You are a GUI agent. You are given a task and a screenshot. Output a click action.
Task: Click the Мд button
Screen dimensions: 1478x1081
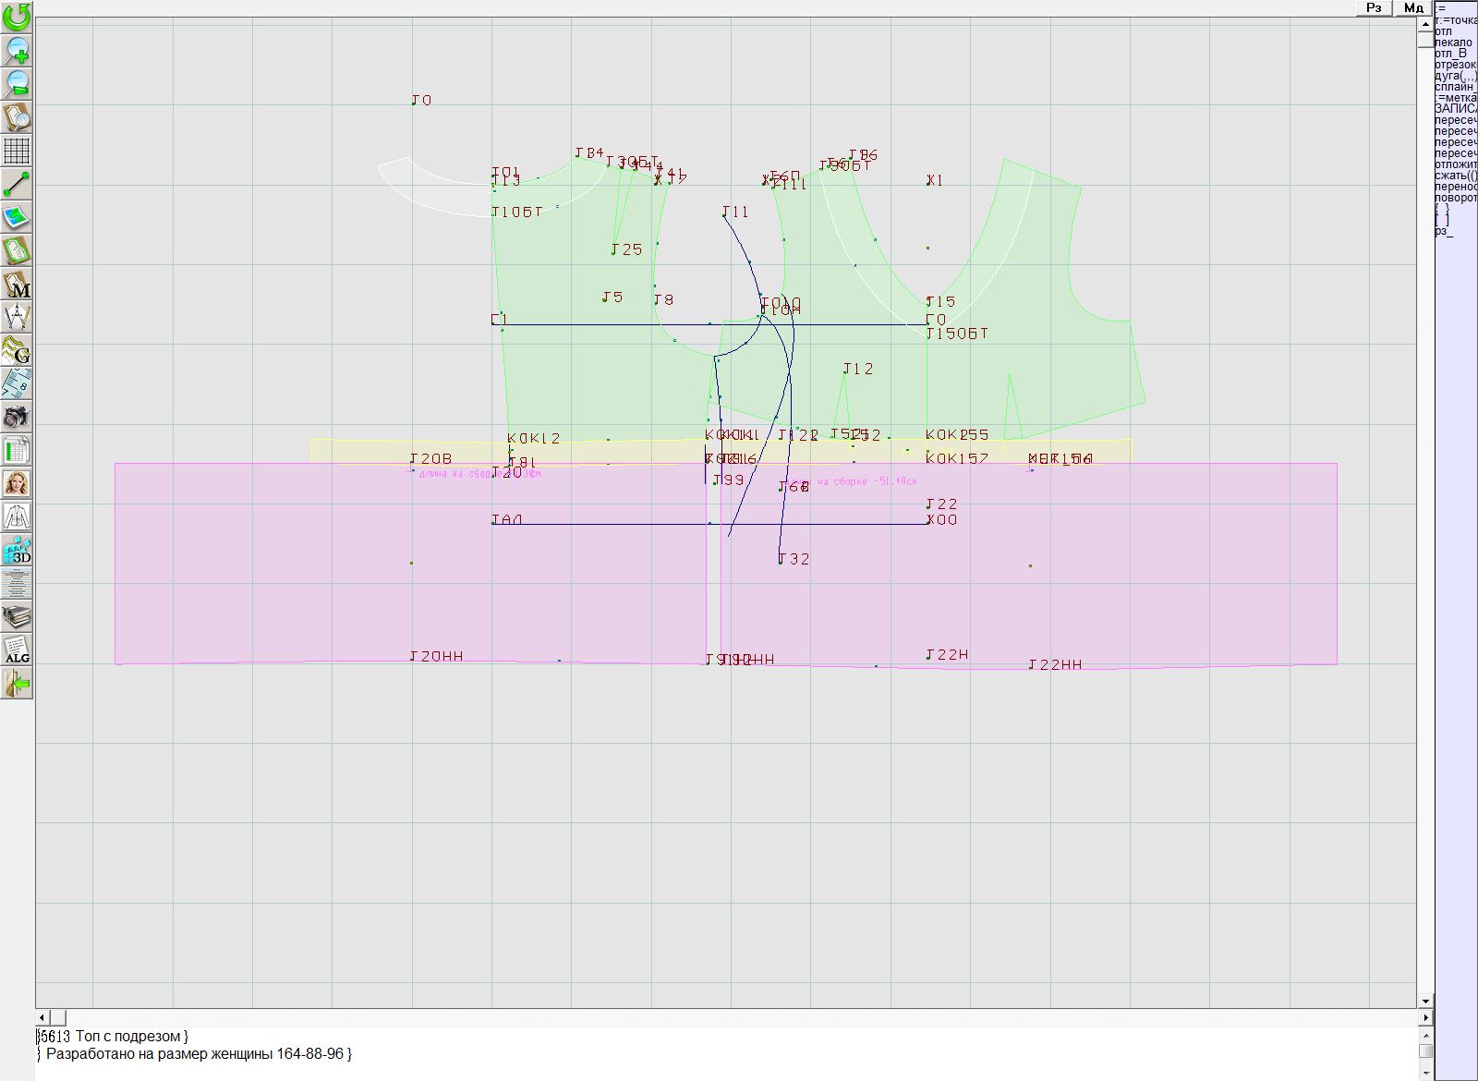pyautogui.click(x=1413, y=7)
